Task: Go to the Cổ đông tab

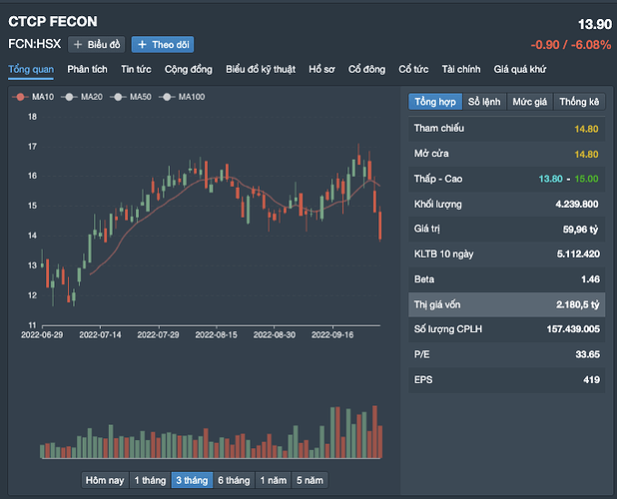Action: [367, 70]
